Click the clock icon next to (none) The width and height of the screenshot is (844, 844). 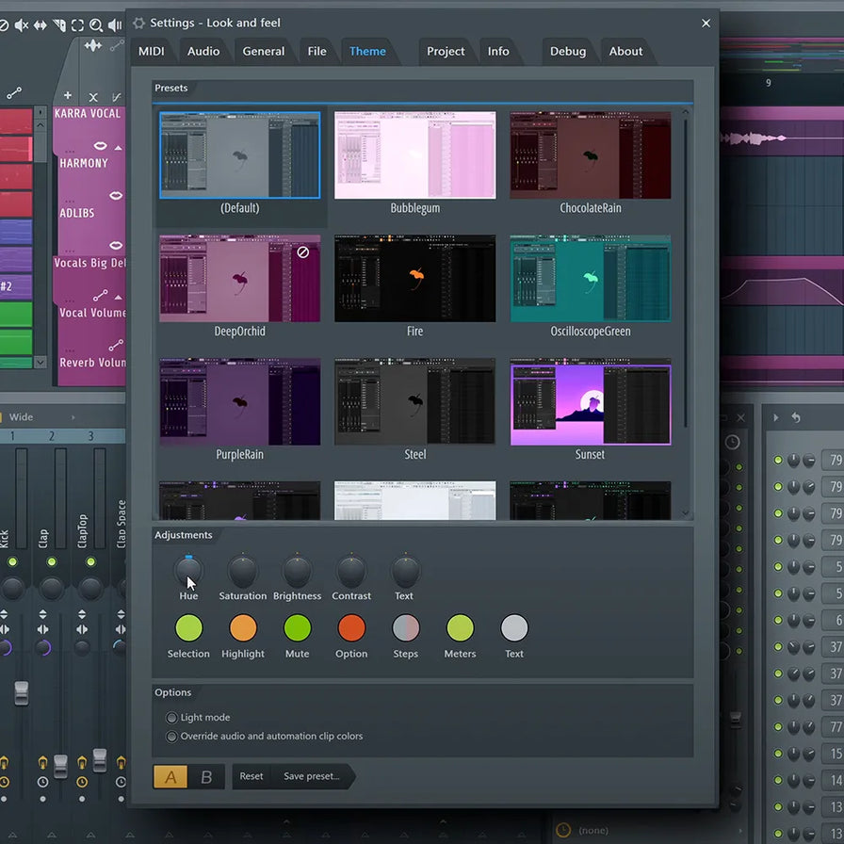563,830
